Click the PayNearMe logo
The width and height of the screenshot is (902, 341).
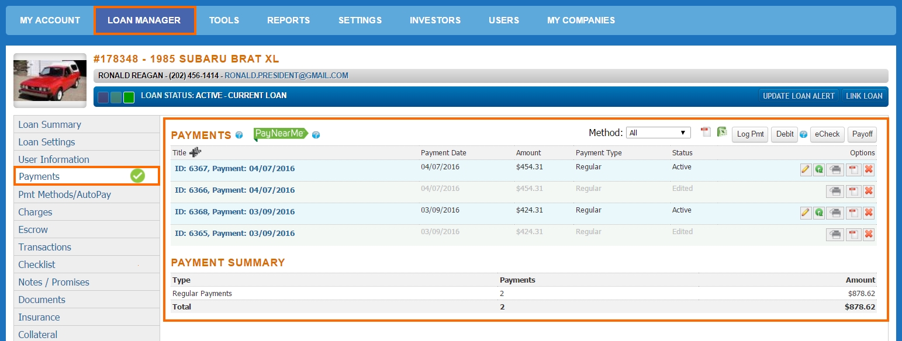click(x=281, y=134)
